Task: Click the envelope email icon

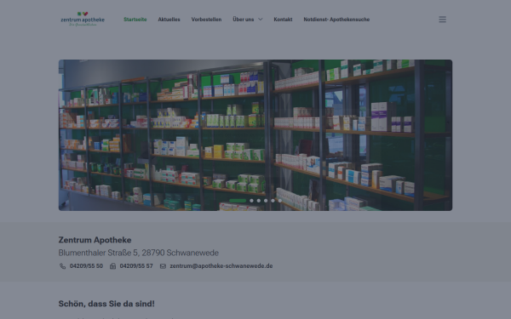Action: point(163,266)
